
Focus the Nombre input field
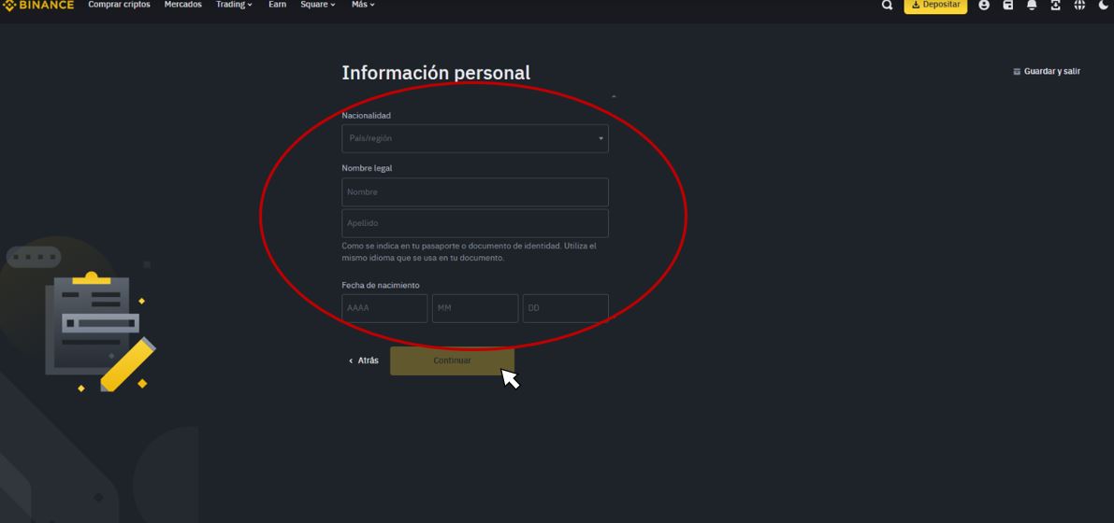474,192
